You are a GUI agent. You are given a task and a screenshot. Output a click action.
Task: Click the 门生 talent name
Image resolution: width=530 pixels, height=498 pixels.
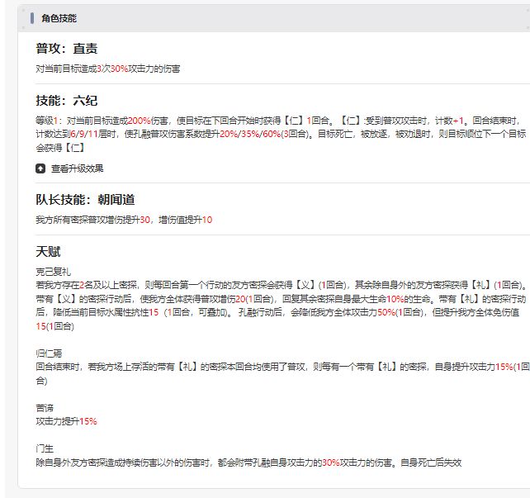[x=45, y=448]
